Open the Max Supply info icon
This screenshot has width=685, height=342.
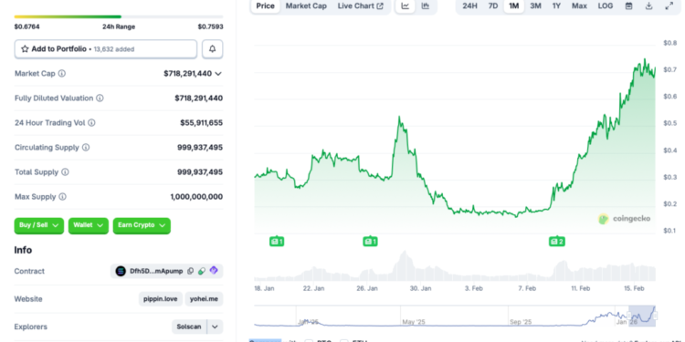(62, 197)
